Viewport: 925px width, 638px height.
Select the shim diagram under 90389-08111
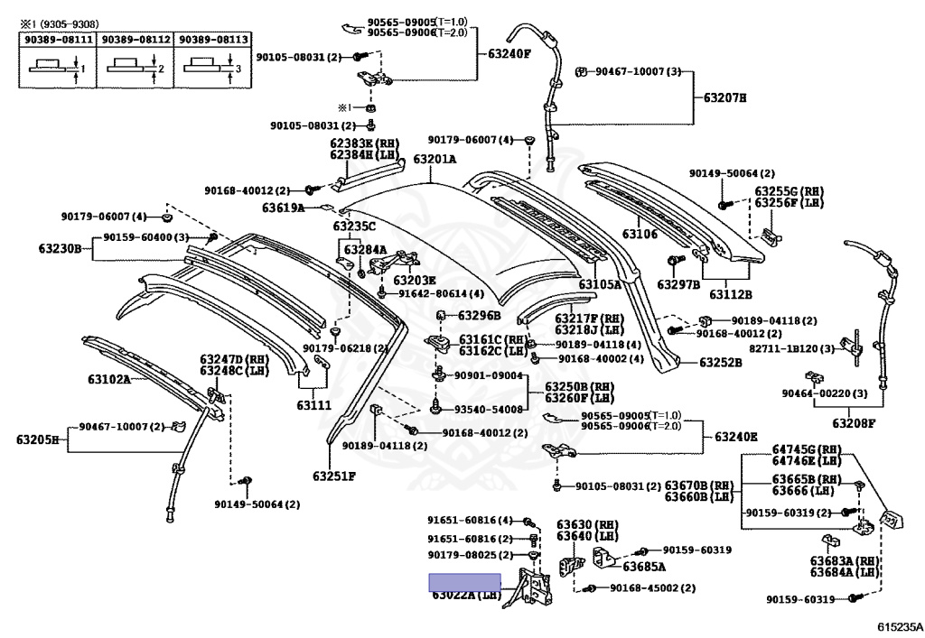pos(57,68)
